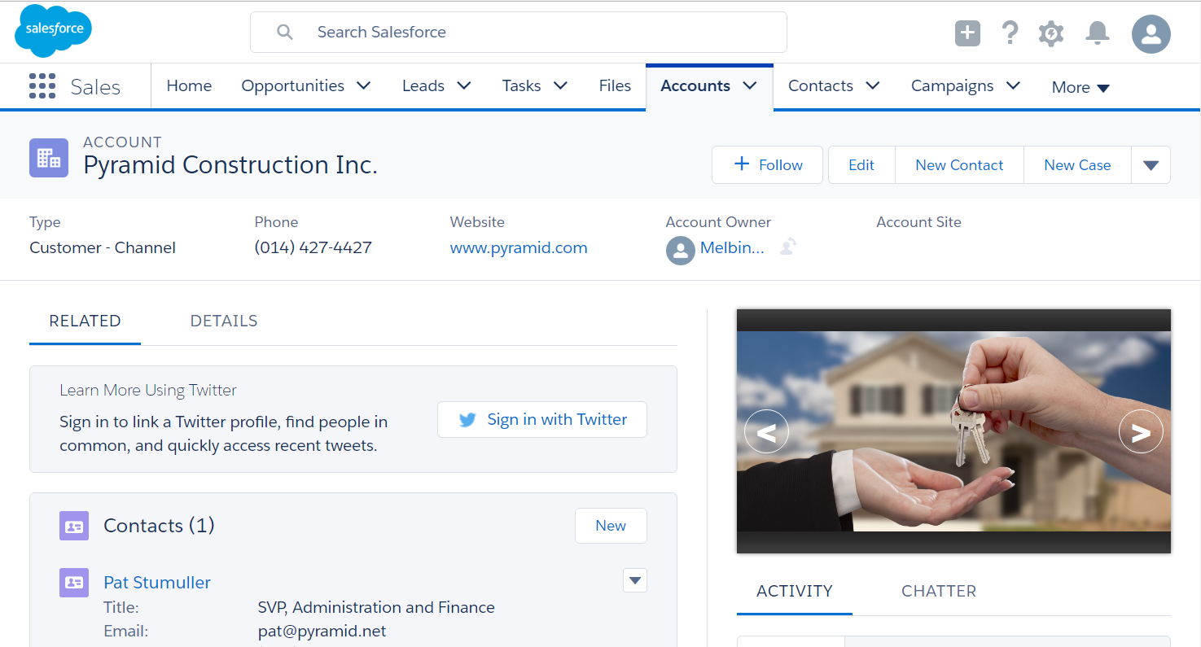
Task: Open the Leads tab
Action: pyautogui.click(x=423, y=85)
